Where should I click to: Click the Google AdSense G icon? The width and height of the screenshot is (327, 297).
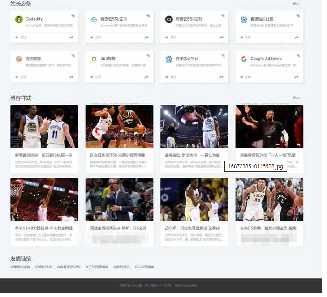pos(244,59)
